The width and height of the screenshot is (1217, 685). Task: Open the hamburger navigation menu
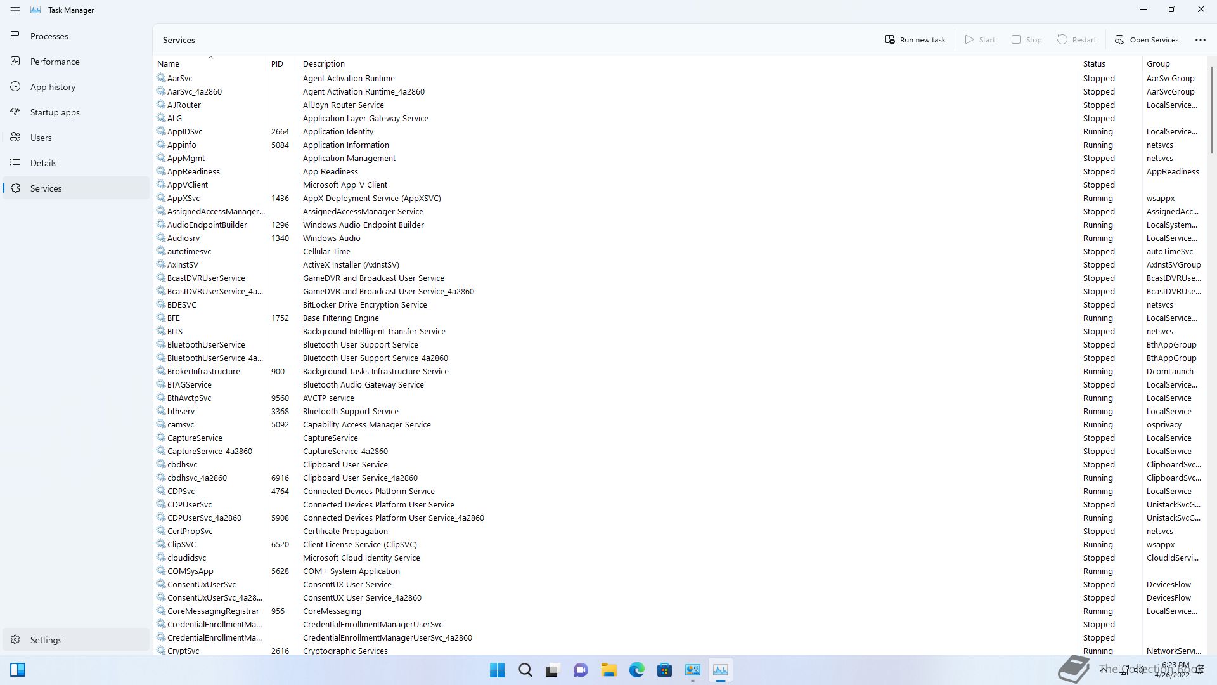tap(15, 10)
